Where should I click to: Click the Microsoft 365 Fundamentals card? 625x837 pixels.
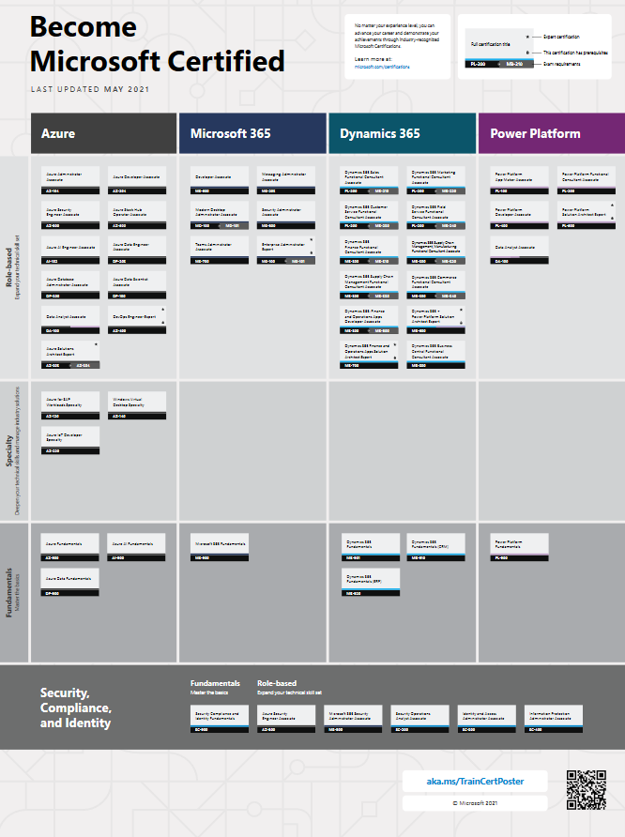[x=220, y=547]
